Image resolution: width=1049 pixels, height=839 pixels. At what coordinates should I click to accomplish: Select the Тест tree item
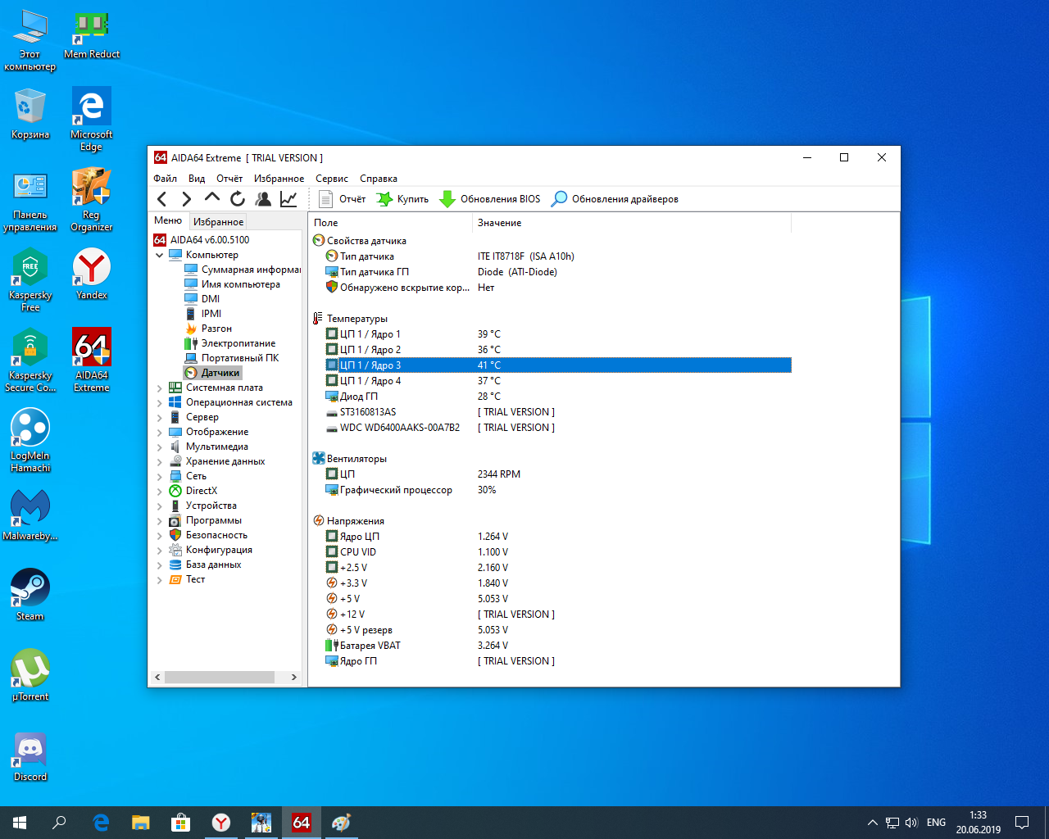(x=187, y=579)
